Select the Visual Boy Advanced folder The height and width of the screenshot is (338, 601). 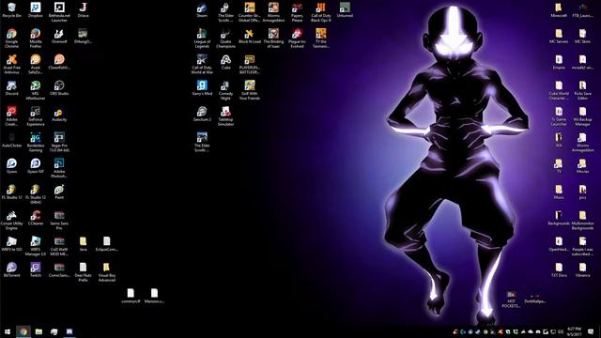[x=106, y=272]
